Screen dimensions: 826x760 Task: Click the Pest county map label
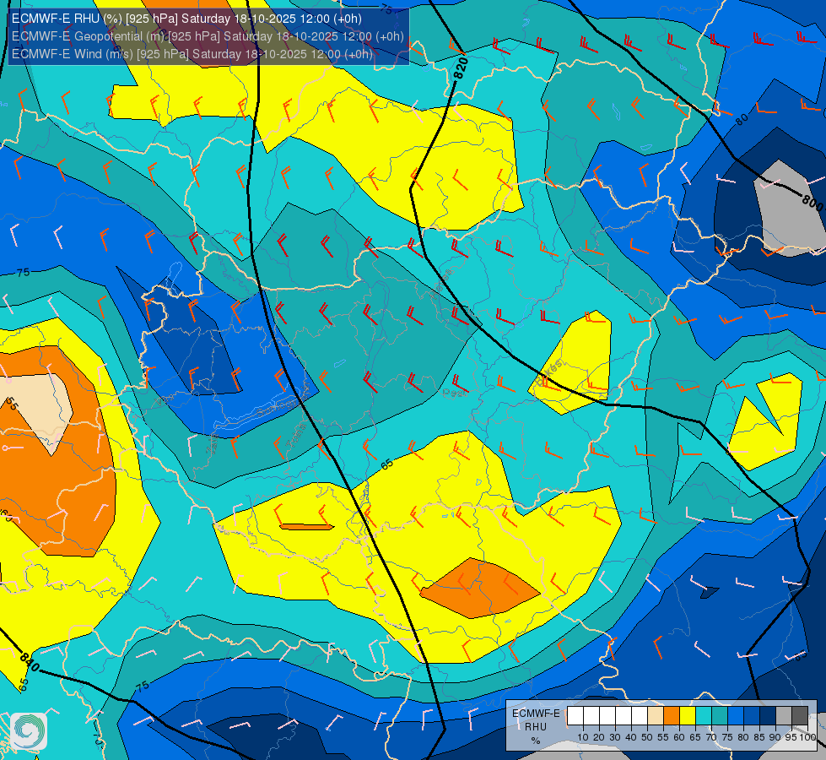point(452,393)
